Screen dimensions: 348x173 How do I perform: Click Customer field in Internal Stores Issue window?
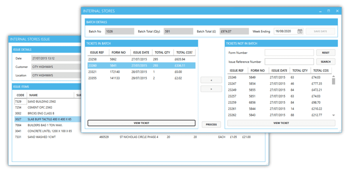56,67
